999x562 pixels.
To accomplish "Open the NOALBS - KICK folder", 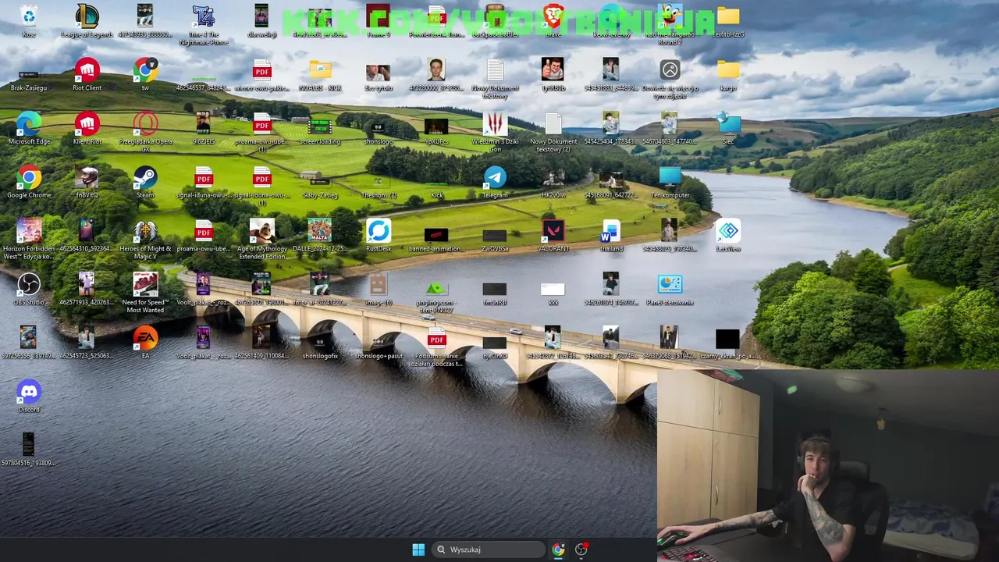I will [x=320, y=74].
